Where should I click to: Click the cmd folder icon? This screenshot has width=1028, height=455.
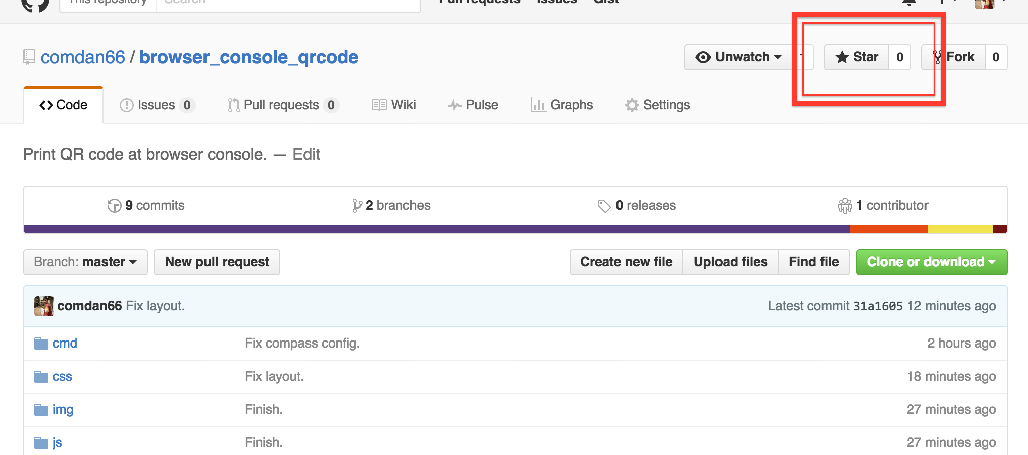coord(41,344)
